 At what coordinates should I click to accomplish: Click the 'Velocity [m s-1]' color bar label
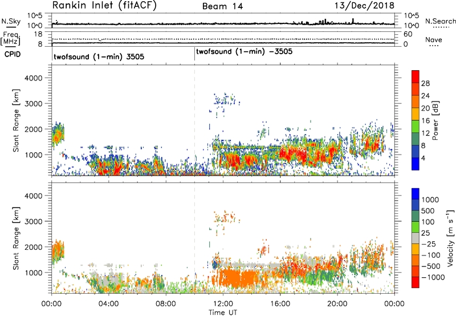coord(450,238)
